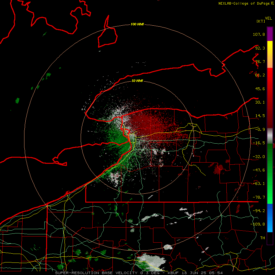The height and width of the screenshot is (275, 275).
Task: Click the NEXLAB-College of DuPage watermark text
Action: pos(246,3)
